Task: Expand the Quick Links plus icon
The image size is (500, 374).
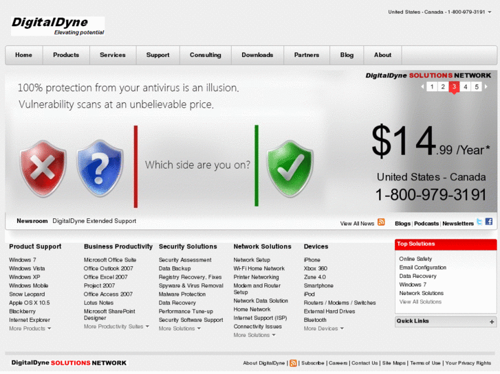Action: 492,322
